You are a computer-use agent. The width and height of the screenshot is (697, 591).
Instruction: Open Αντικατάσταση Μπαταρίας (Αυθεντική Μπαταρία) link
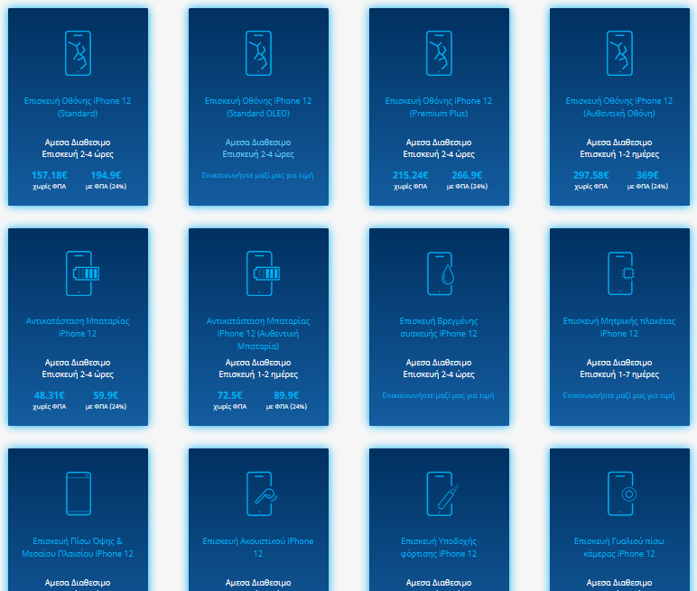(258, 333)
